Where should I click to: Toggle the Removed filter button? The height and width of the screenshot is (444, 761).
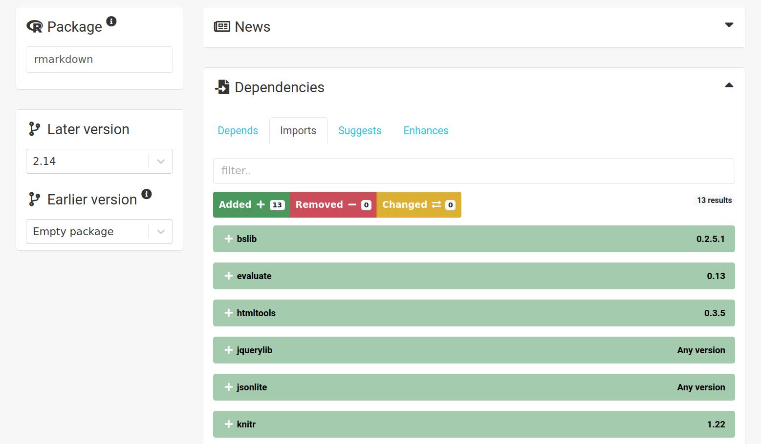[x=333, y=204]
